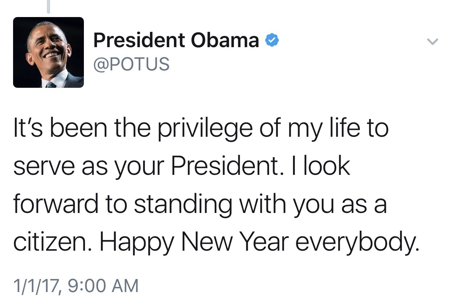Open the @POTUS handle
The image size is (451, 304).
[x=131, y=64]
